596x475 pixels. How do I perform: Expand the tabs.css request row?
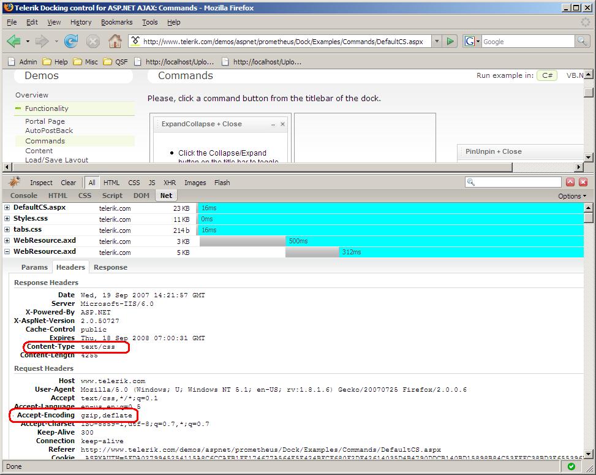[x=7, y=230]
